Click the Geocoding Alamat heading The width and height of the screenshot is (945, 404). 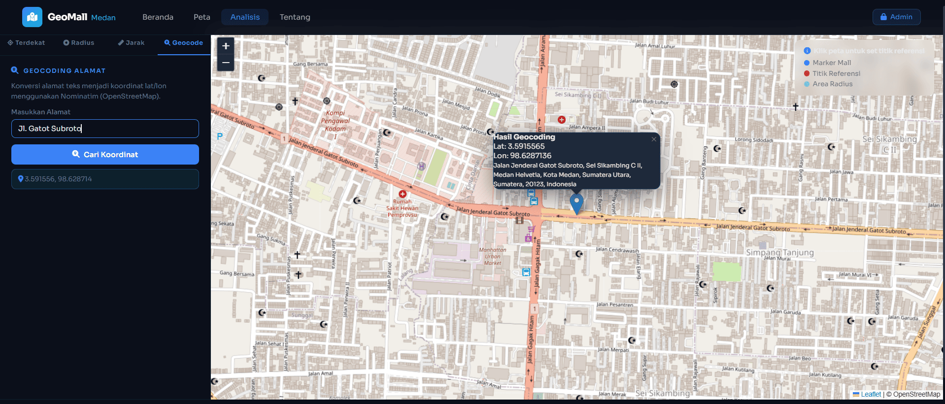[x=64, y=71]
